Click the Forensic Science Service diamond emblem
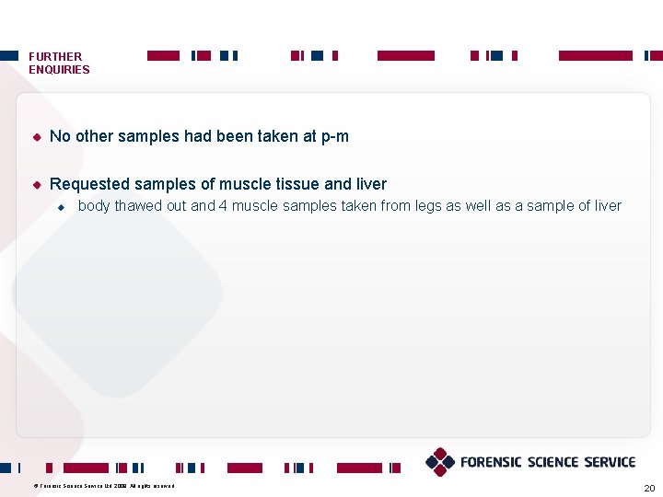 (440, 462)
